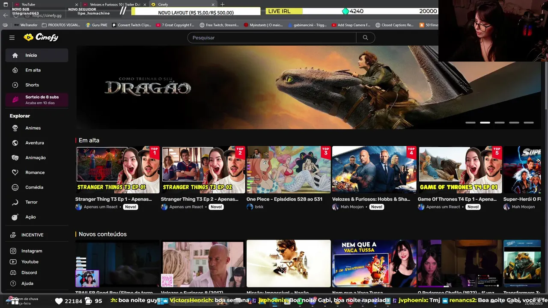Image resolution: width=548 pixels, height=308 pixels.
Task: Click the Ação bomb icon
Action: coord(15,217)
